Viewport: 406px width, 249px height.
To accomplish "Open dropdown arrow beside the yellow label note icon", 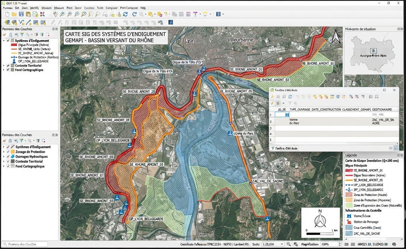I will point(210,14).
